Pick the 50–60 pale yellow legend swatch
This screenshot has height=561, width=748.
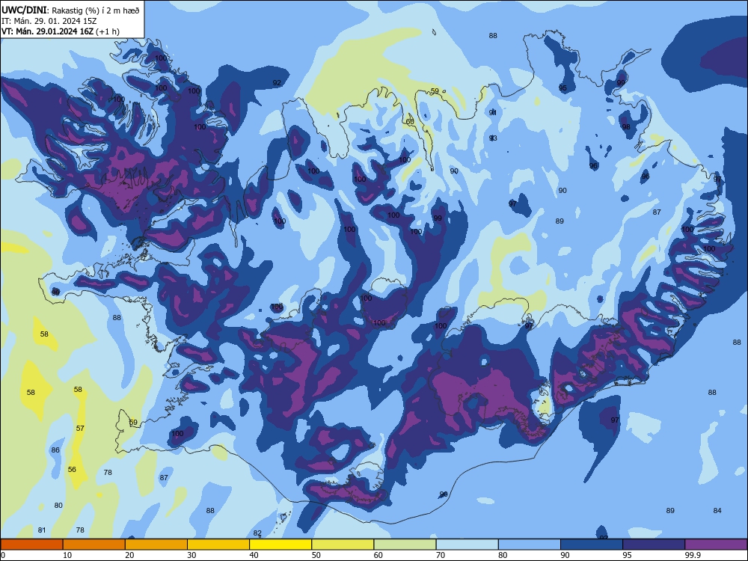(x=343, y=545)
